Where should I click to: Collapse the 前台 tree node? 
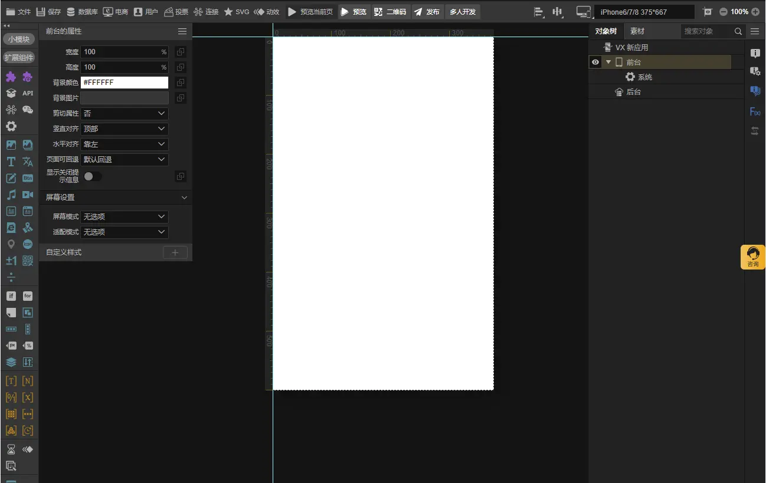(x=608, y=62)
